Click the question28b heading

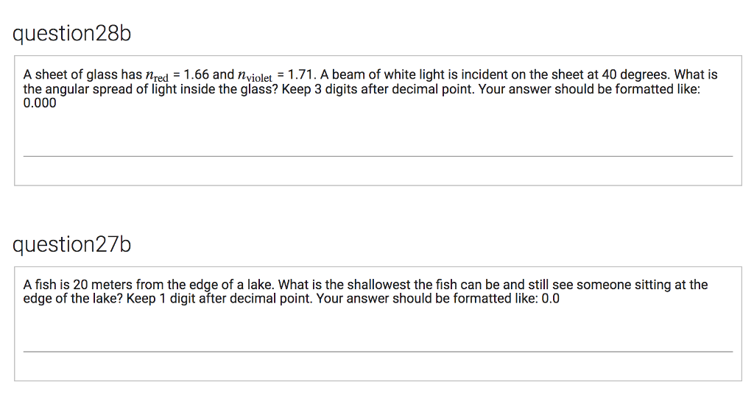tap(71, 34)
